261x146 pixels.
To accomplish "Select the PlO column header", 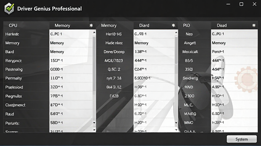I will pos(186,25).
